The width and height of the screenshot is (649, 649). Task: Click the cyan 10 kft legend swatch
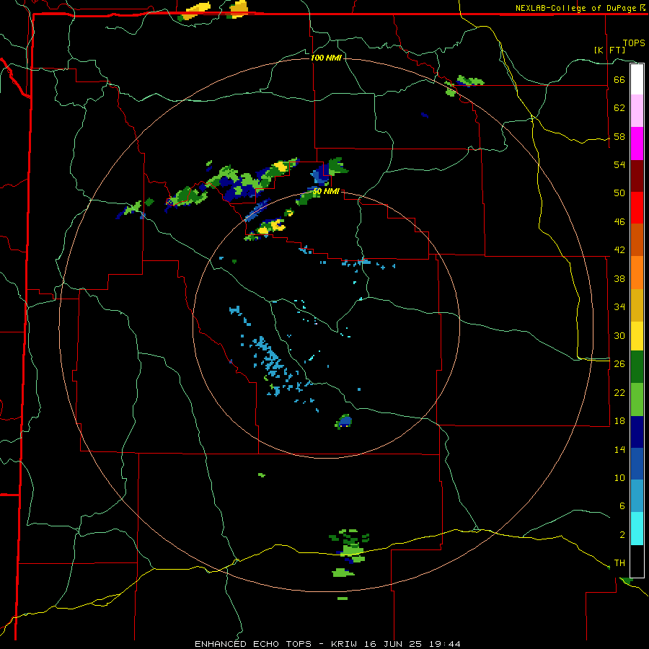pos(637,529)
